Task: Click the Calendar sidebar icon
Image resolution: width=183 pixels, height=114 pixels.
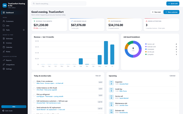Action: pos(4,47)
